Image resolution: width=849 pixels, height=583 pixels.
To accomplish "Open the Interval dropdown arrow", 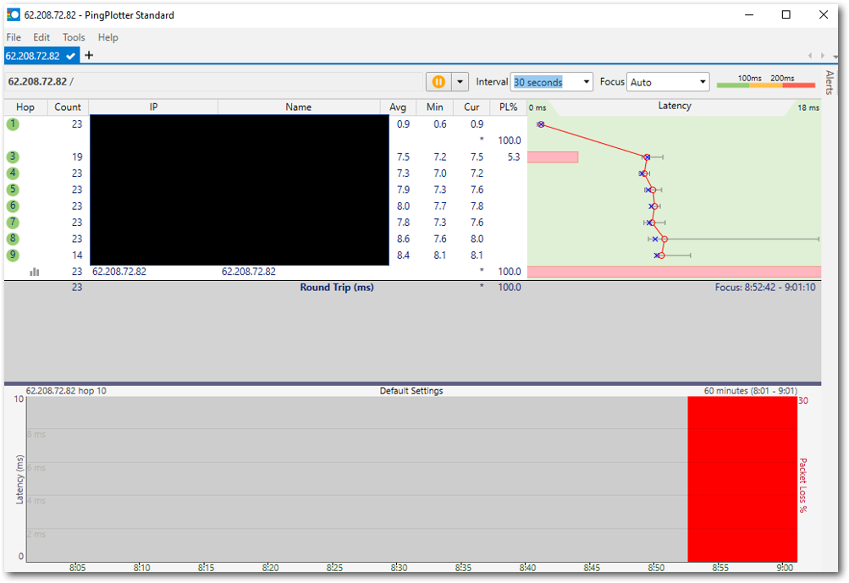I will [586, 82].
